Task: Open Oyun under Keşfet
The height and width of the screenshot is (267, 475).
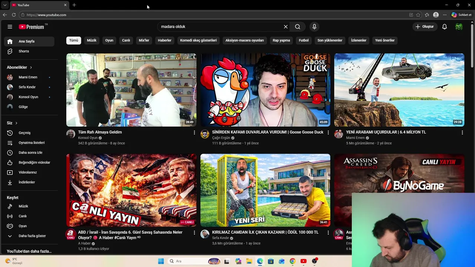Action: click(29, 226)
